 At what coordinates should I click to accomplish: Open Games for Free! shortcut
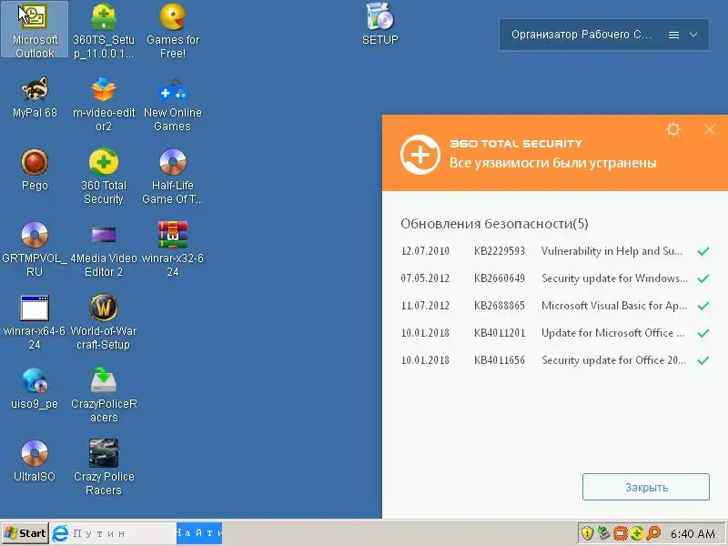click(173, 30)
